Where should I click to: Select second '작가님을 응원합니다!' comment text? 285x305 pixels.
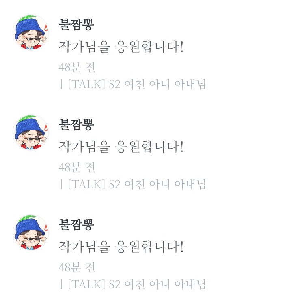click(121, 147)
